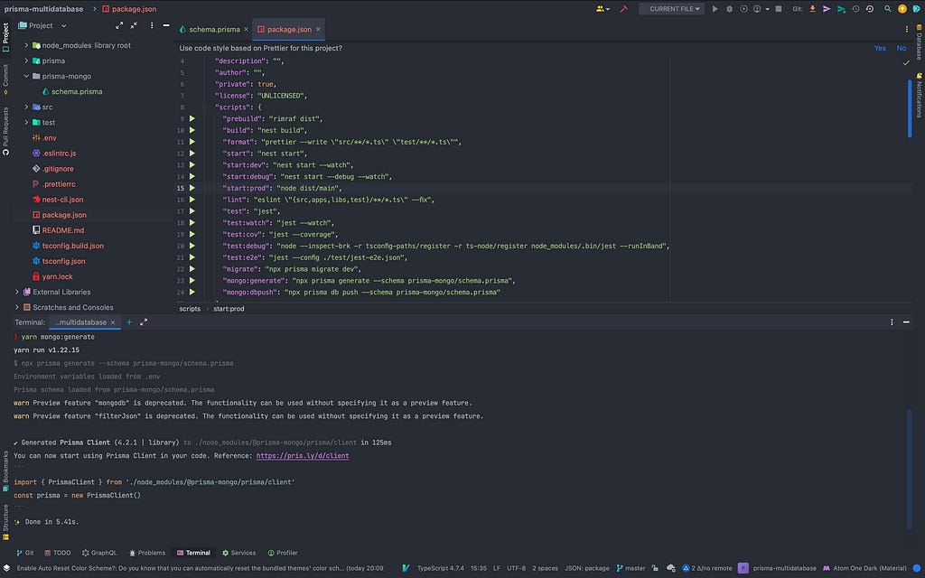Click Git Update Project icon

pyautogui.click(x=812, y=9)
